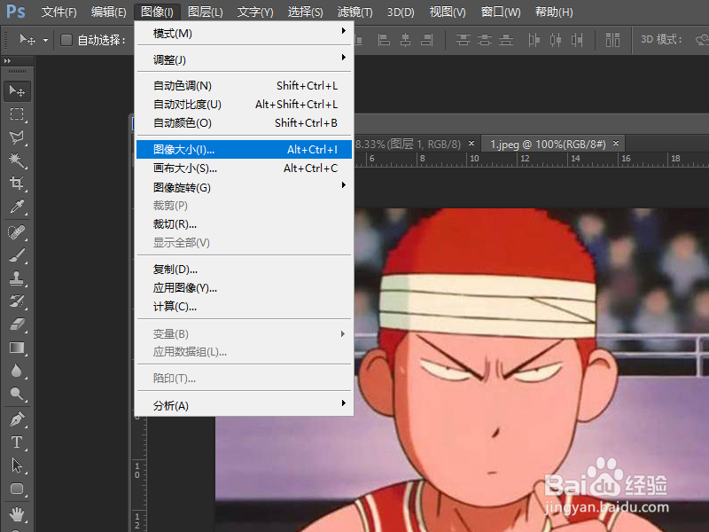The image size is (709, 532).
Task: Select the Brush tool
Action: tap(17, 255)
